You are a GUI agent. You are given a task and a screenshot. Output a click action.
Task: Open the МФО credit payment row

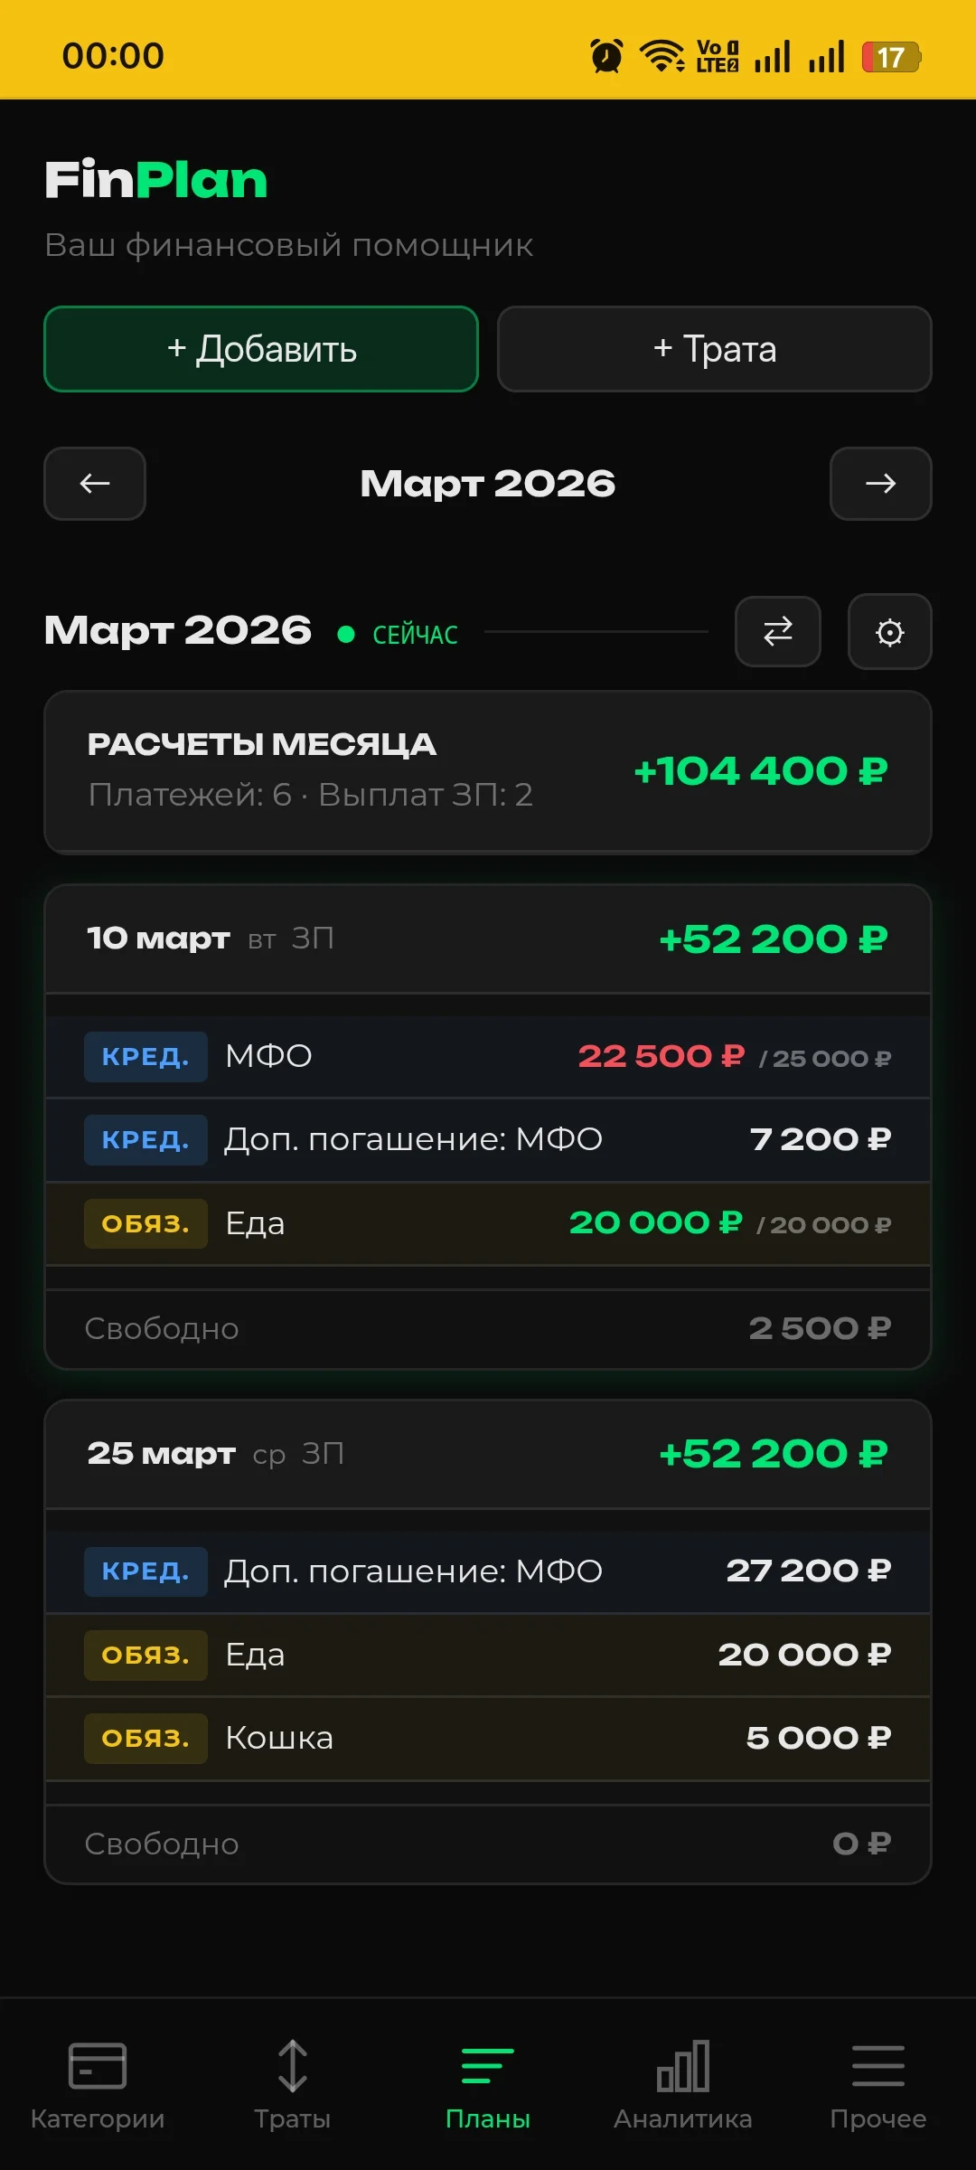488,1056
